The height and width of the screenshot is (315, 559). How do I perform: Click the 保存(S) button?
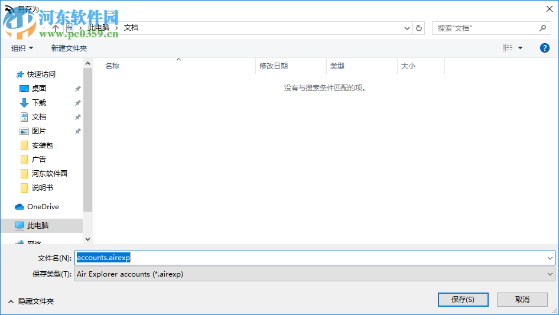click(463, 299)
